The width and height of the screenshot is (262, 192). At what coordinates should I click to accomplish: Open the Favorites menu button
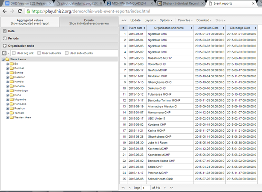pyautogui.click(x=185, y=20)
